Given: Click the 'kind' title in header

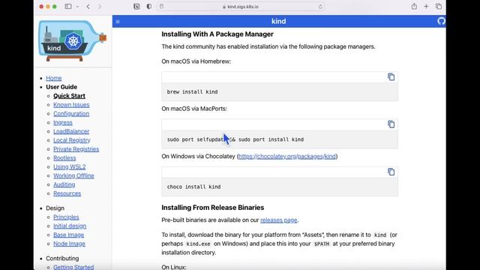Looking at the screenshot, I should 278,22.
